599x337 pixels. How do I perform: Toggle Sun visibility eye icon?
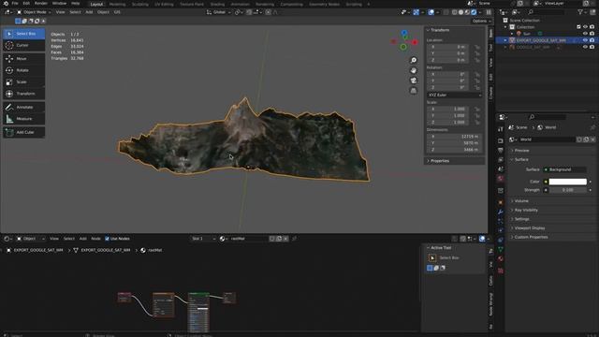(585, 34)
